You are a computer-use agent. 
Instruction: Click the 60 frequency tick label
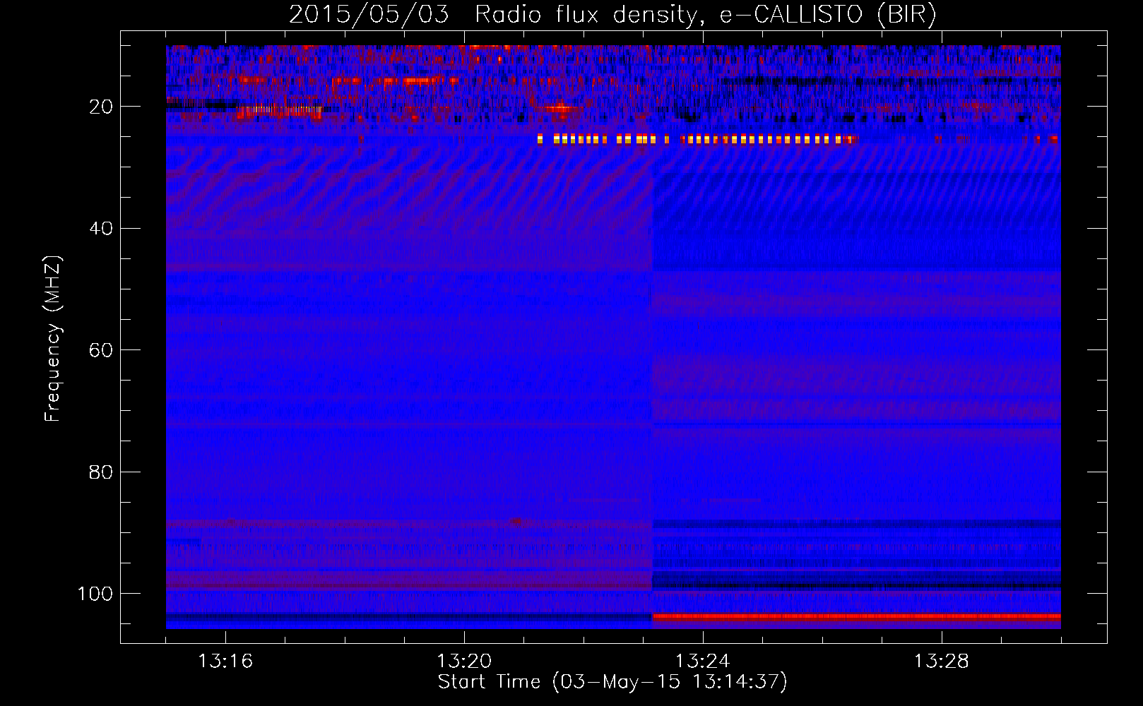click(x=101, y=350)
